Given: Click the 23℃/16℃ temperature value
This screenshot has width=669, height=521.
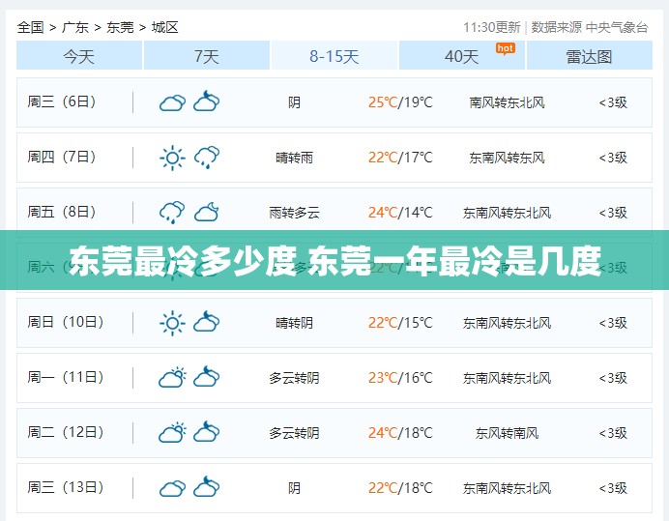Looking at the screenshot, I should click(400, 378).
